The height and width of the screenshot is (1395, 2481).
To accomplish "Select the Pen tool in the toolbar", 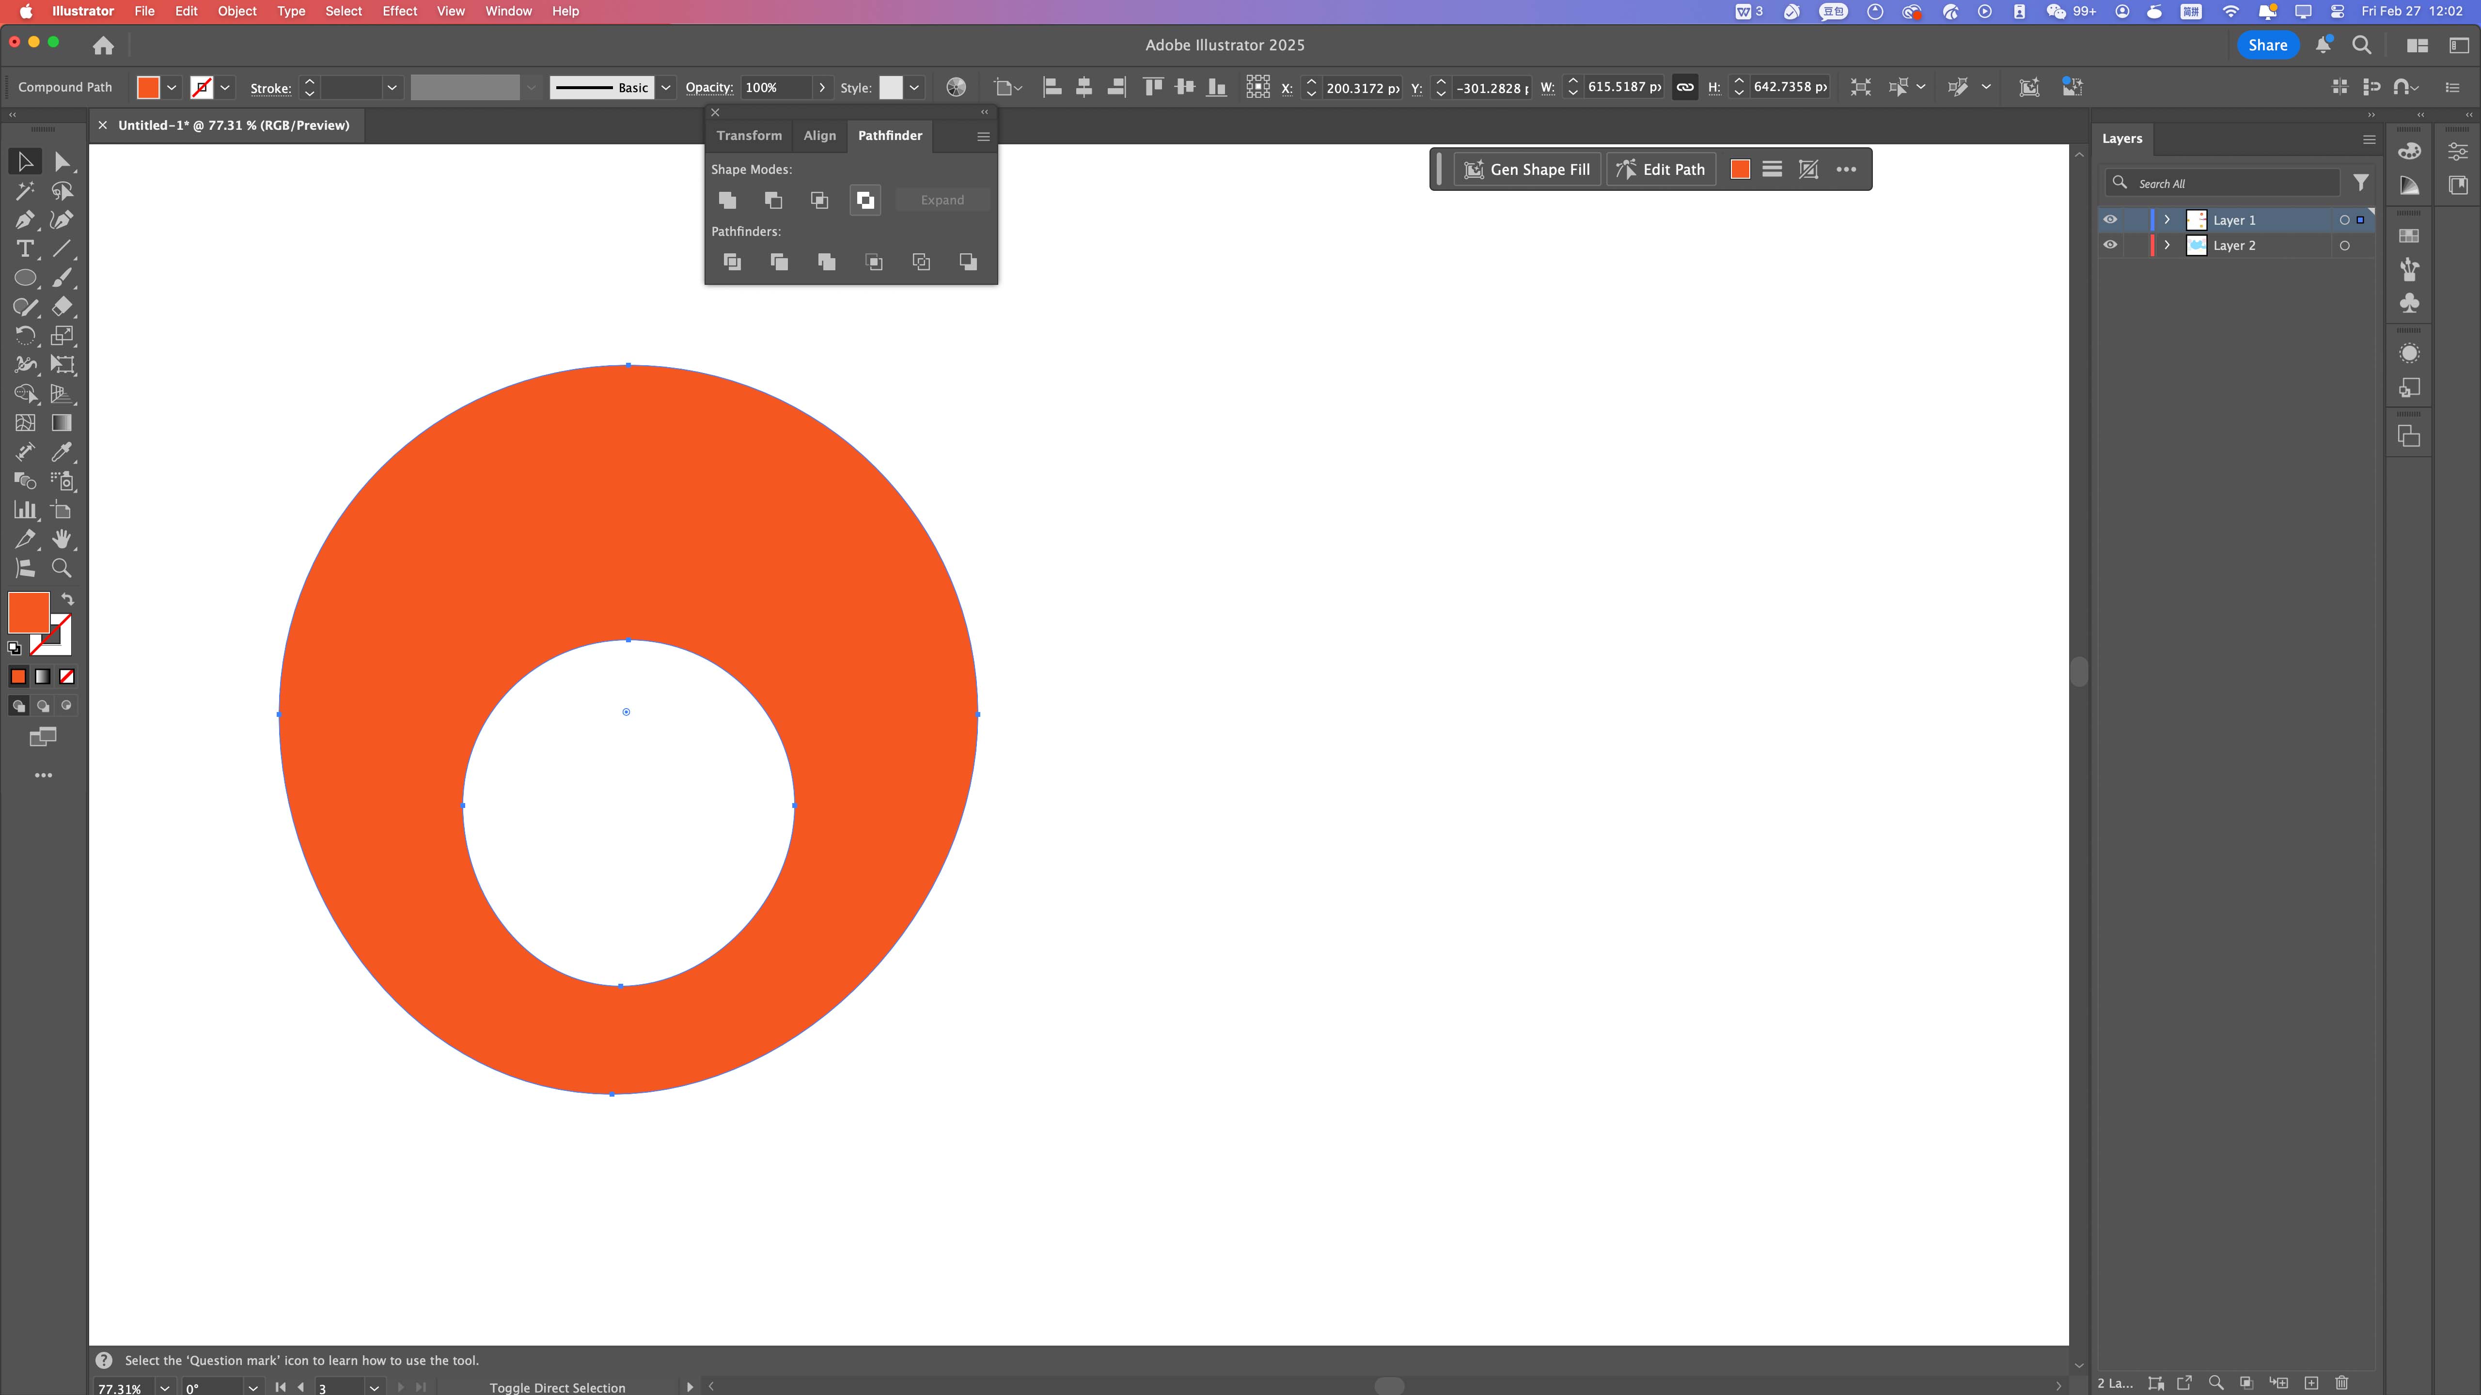I will point(24,219).
